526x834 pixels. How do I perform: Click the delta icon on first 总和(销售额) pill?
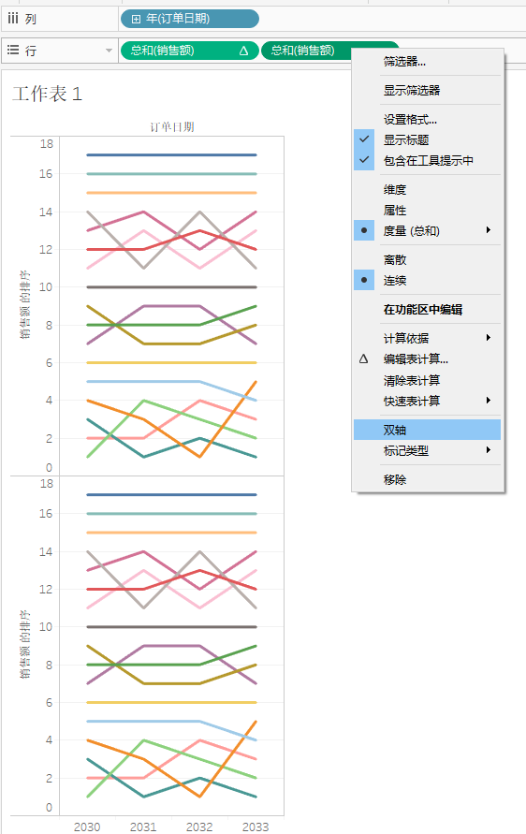tap(243, 51)
